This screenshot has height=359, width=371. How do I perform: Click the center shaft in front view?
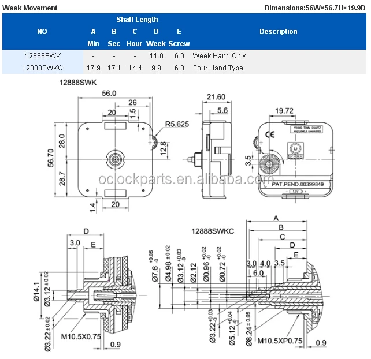click(115, 159)
